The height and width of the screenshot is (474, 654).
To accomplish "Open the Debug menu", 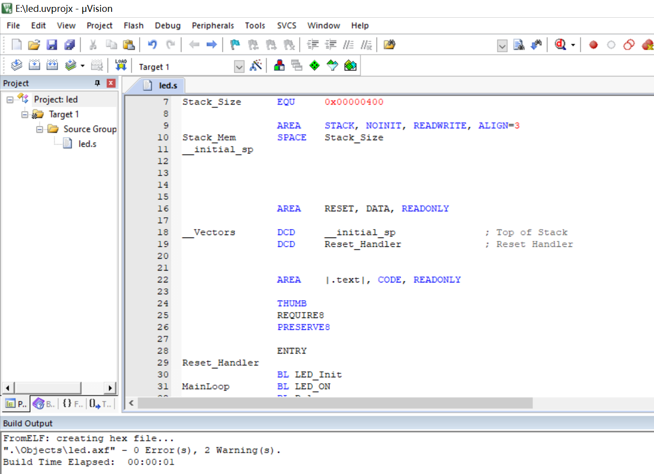I will 167,26.
